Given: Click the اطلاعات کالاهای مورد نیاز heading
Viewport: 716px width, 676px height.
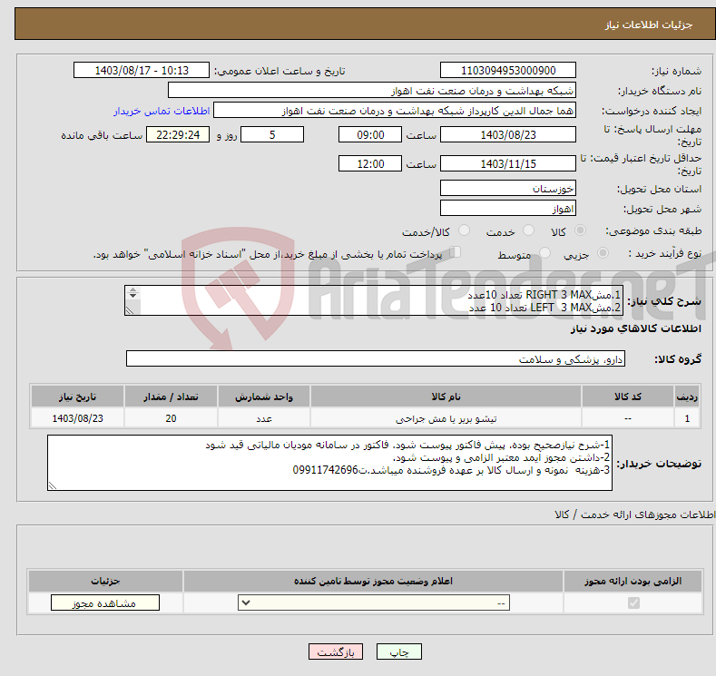Looking at the screenshot, I should coord(635,328).
